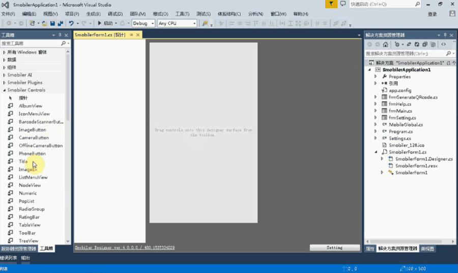Open the 帮助(H) menu
The height and width of the screenshot is (273, 458).
301,14
